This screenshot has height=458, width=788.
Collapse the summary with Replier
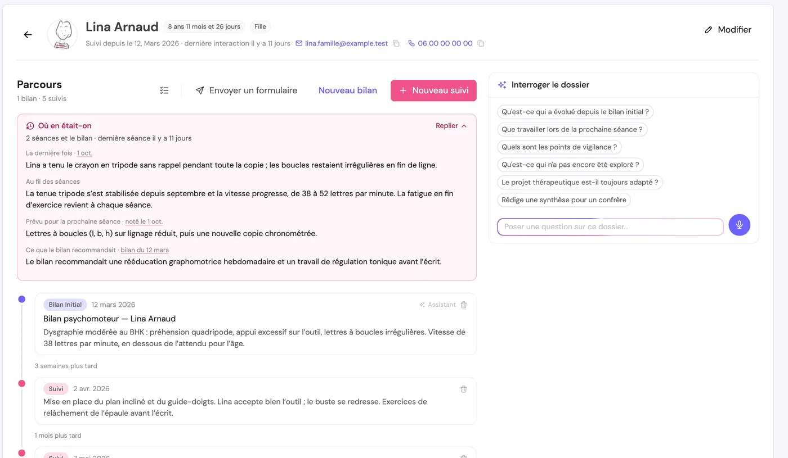pos(451,126)
